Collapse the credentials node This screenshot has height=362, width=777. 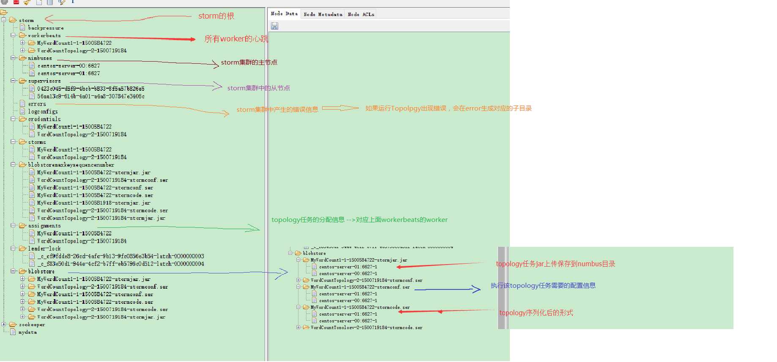(x=13, y=119)
